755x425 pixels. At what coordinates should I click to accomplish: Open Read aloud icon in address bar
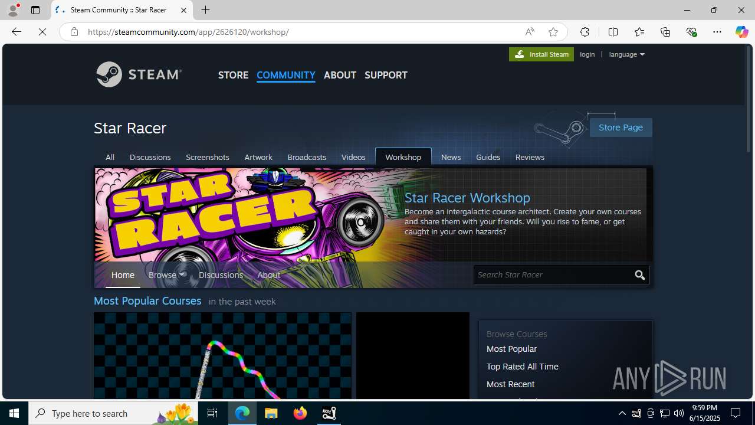point(530,32)
